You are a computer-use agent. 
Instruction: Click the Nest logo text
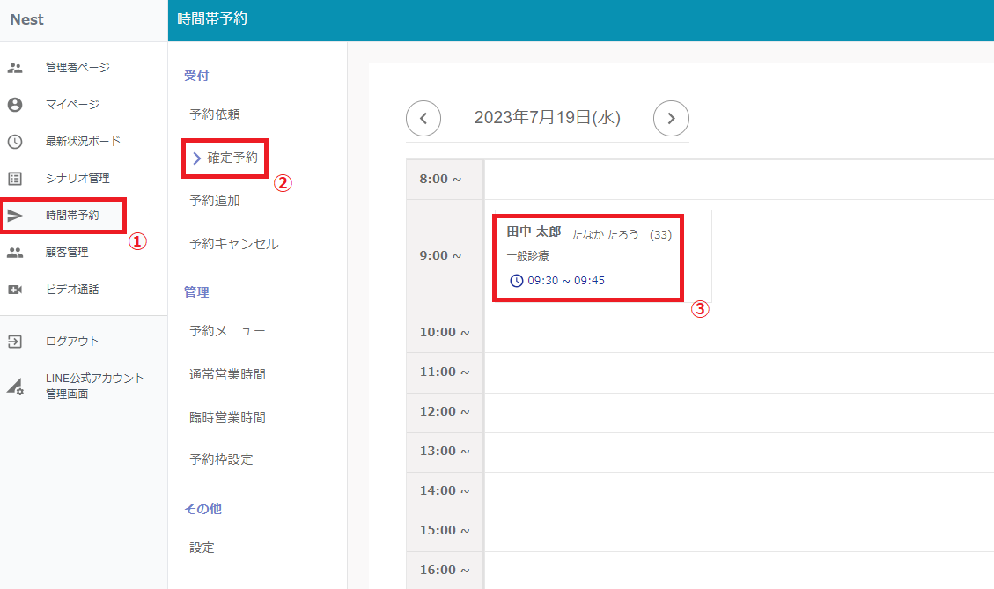26,19
